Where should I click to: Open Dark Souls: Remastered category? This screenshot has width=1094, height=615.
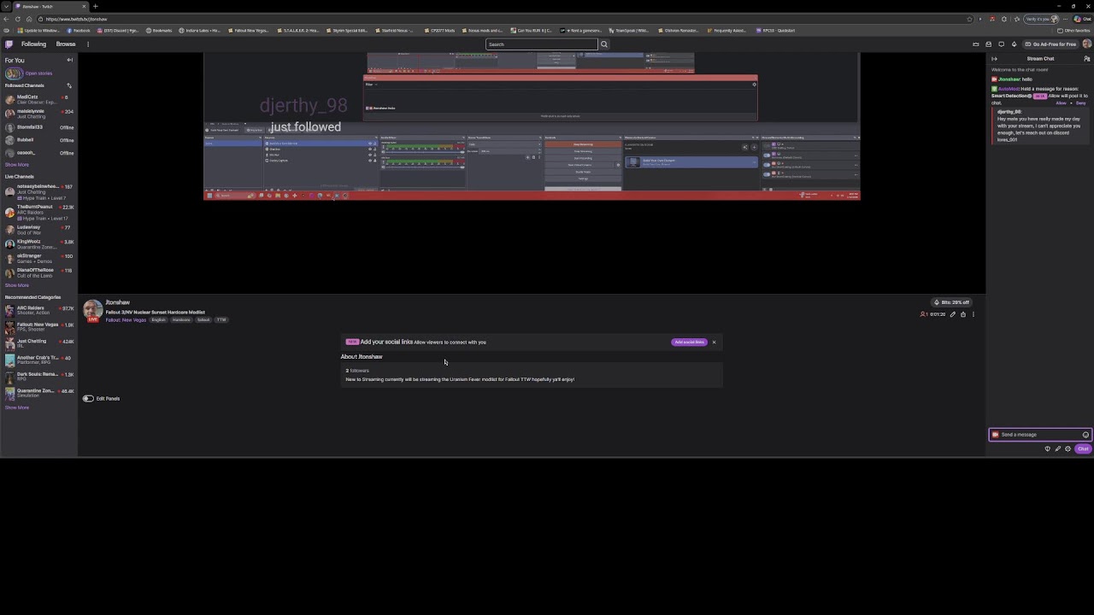(x=39, y=377)
